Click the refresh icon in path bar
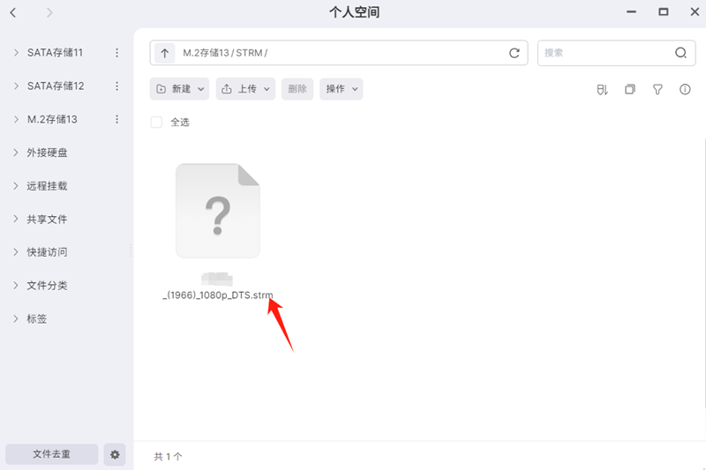This screenshot has height=470, width=706. tap(514, 53)
